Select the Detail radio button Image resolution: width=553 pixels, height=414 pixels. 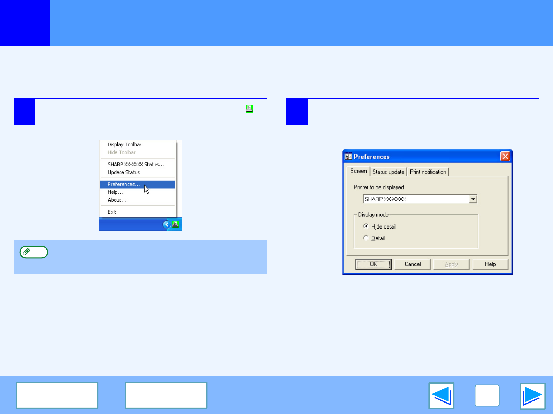click(x=366, y=238)
